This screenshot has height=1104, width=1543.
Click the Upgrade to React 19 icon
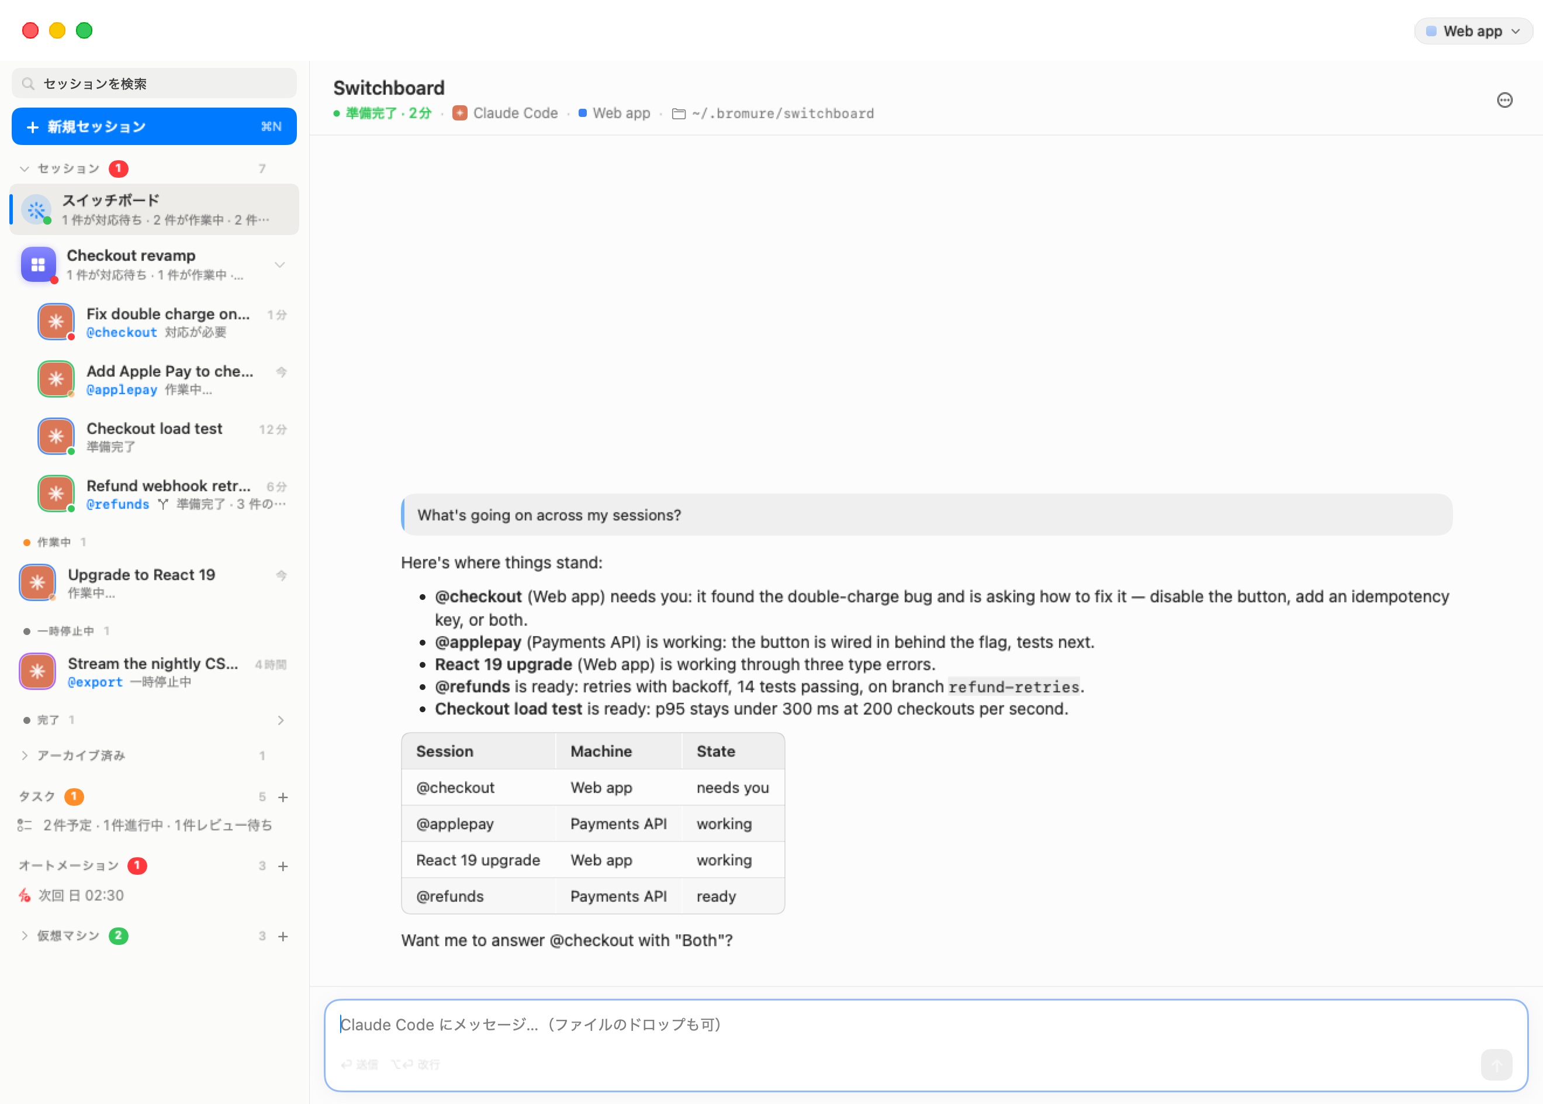tap(37, 582)
